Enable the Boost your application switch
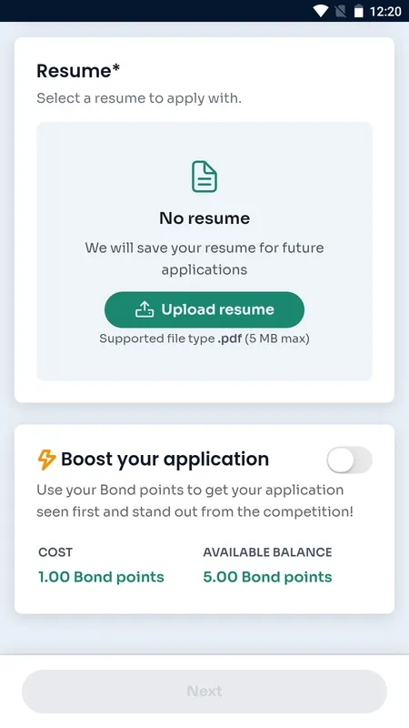The image size is (409, 728). point(349,460)
